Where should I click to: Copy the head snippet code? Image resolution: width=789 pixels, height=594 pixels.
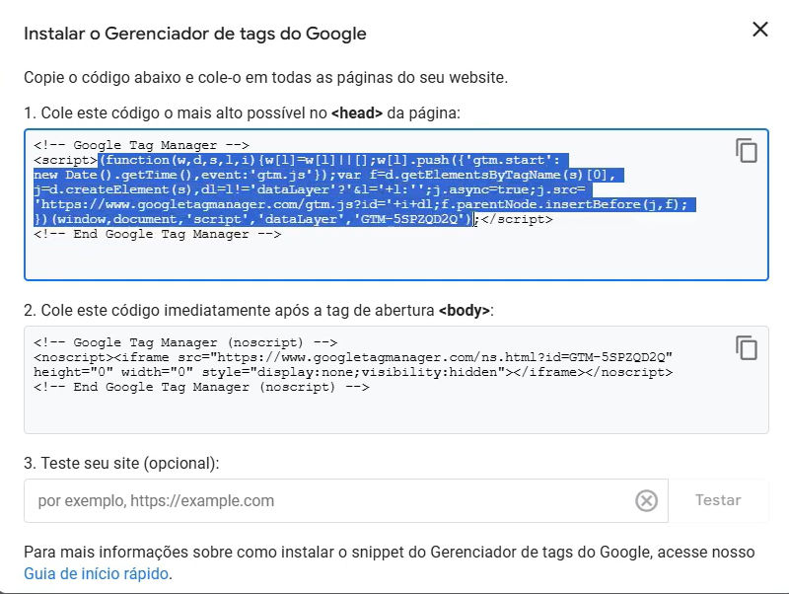(747, 150)
